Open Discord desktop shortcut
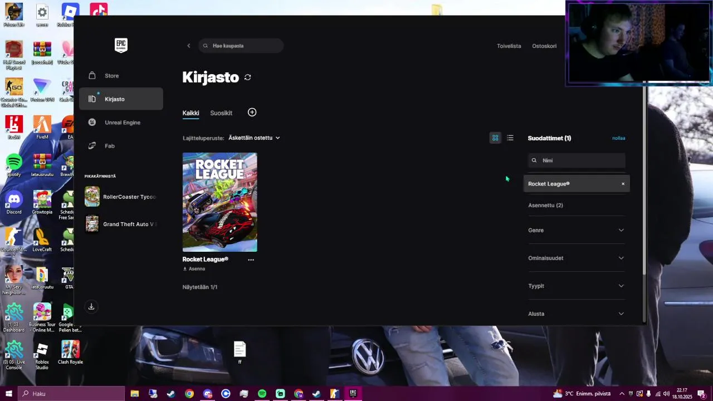The image size is (713, 401). (14, 203)
